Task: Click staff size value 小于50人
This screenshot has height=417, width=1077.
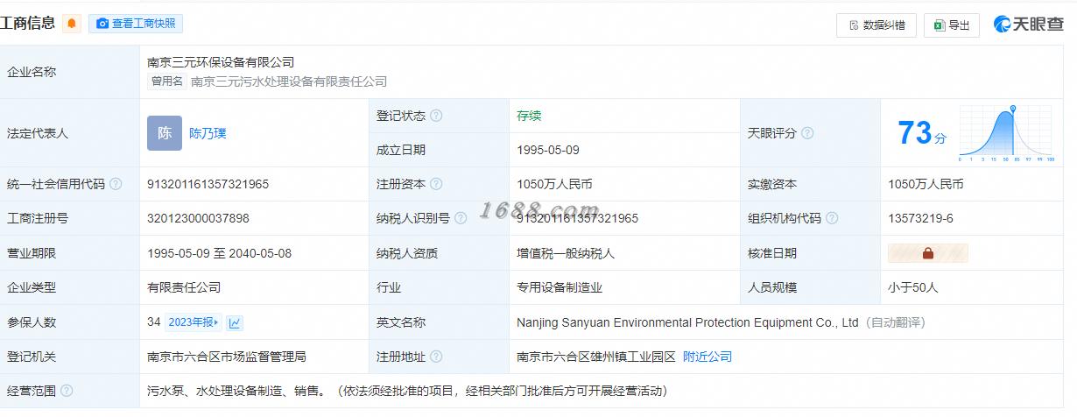Action: 913,287
